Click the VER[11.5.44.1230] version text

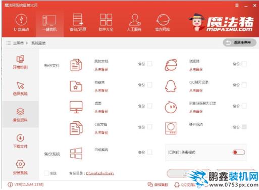(x=29, y=184)
